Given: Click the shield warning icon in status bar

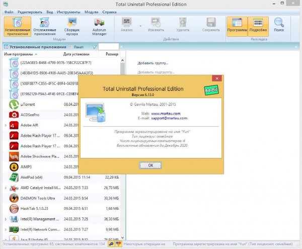Looking at the screenshot, I should [x=119, y=244].
